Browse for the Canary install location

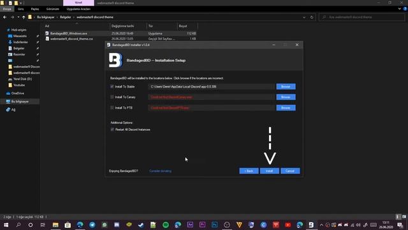click(286, 97)
